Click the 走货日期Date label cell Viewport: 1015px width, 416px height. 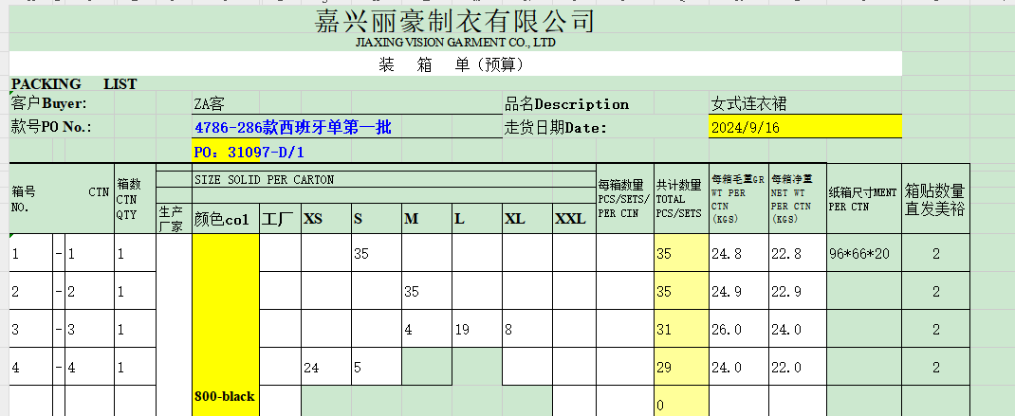pos(555,128)
